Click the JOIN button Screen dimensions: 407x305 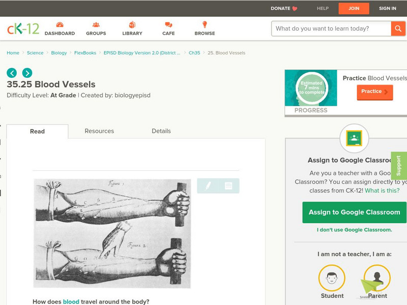click(x=354, y=8)
